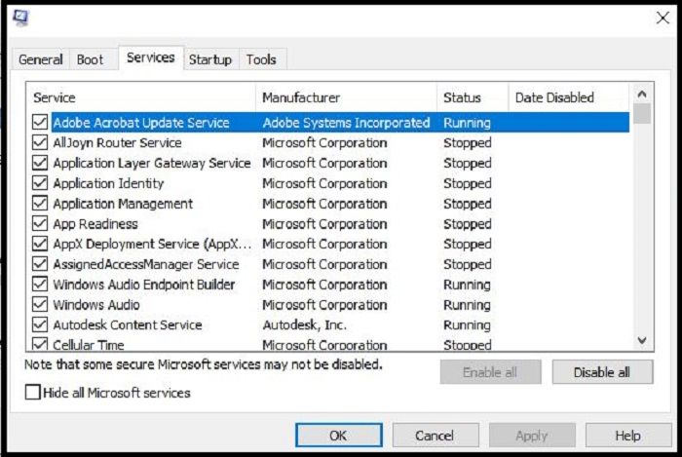Cancel the dialog changes

(x=435, y=436)
